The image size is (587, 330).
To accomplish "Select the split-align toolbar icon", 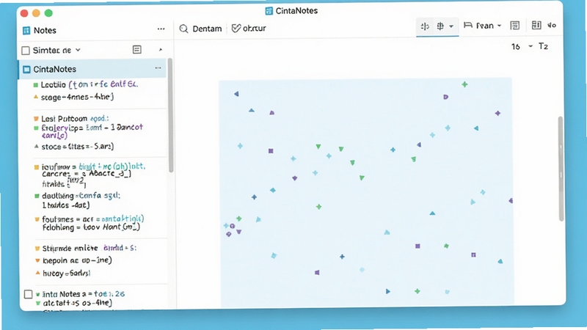I will point(425,26).
